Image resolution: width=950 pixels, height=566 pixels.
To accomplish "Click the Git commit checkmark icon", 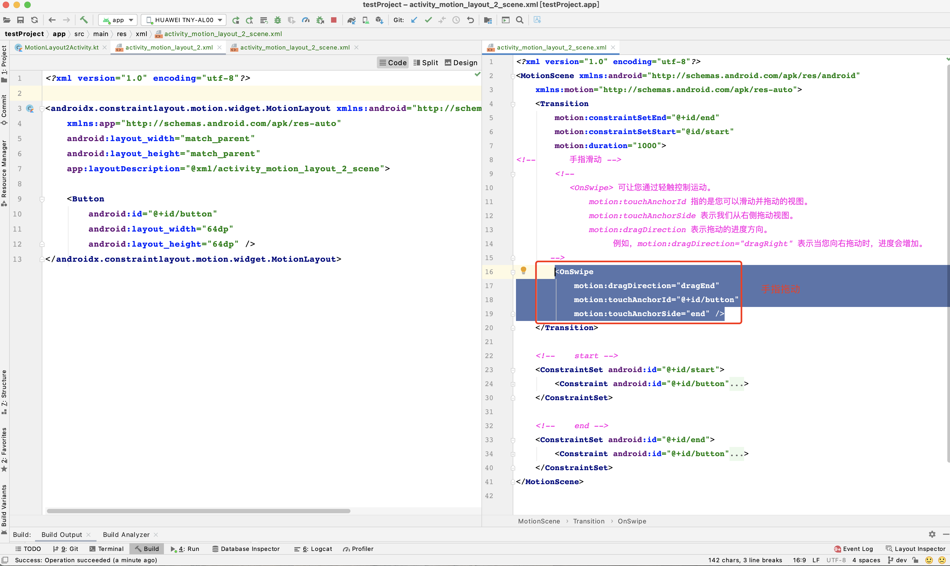I will [428, 20].
